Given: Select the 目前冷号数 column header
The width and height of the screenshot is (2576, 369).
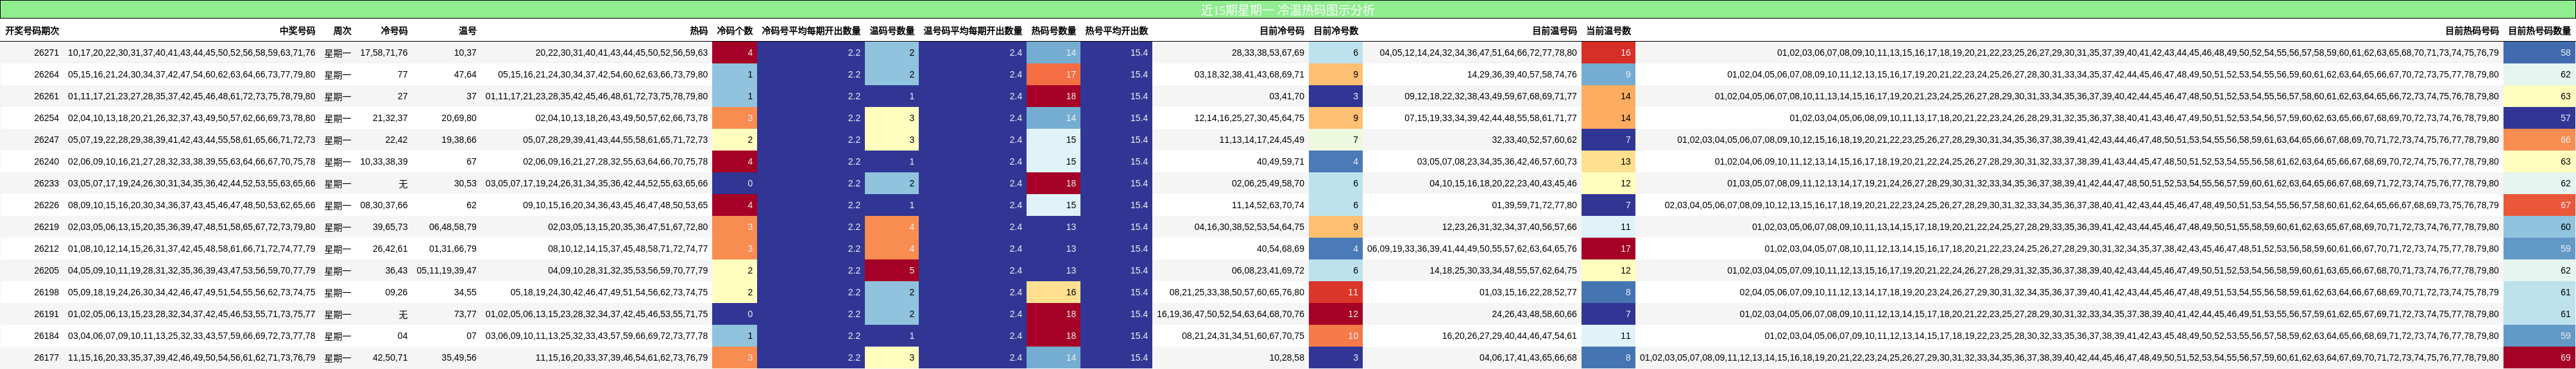Looking at the screenshot, I should point(1336,31).
